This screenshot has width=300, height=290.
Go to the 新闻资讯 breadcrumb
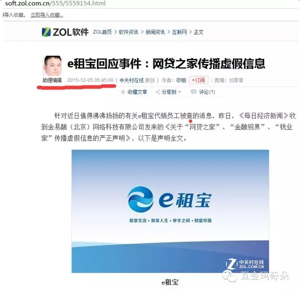[155, 32]
